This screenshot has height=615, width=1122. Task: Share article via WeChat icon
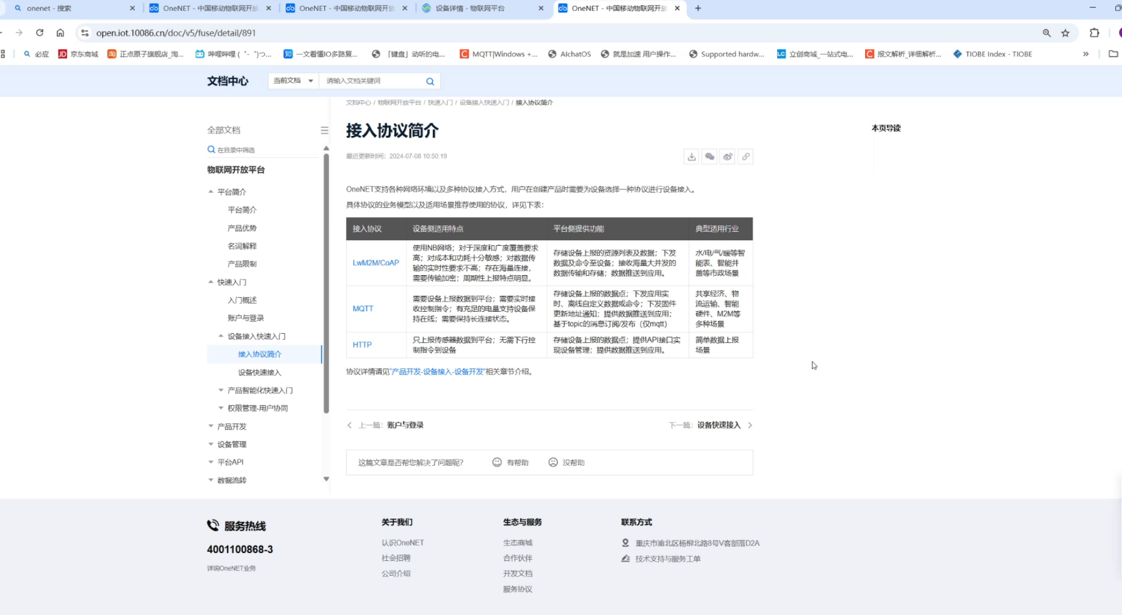point(709,157)
